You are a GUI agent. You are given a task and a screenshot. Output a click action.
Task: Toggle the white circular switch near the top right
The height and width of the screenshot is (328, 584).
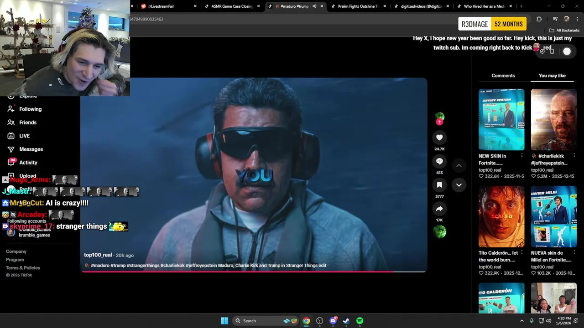tap(567, 51)
